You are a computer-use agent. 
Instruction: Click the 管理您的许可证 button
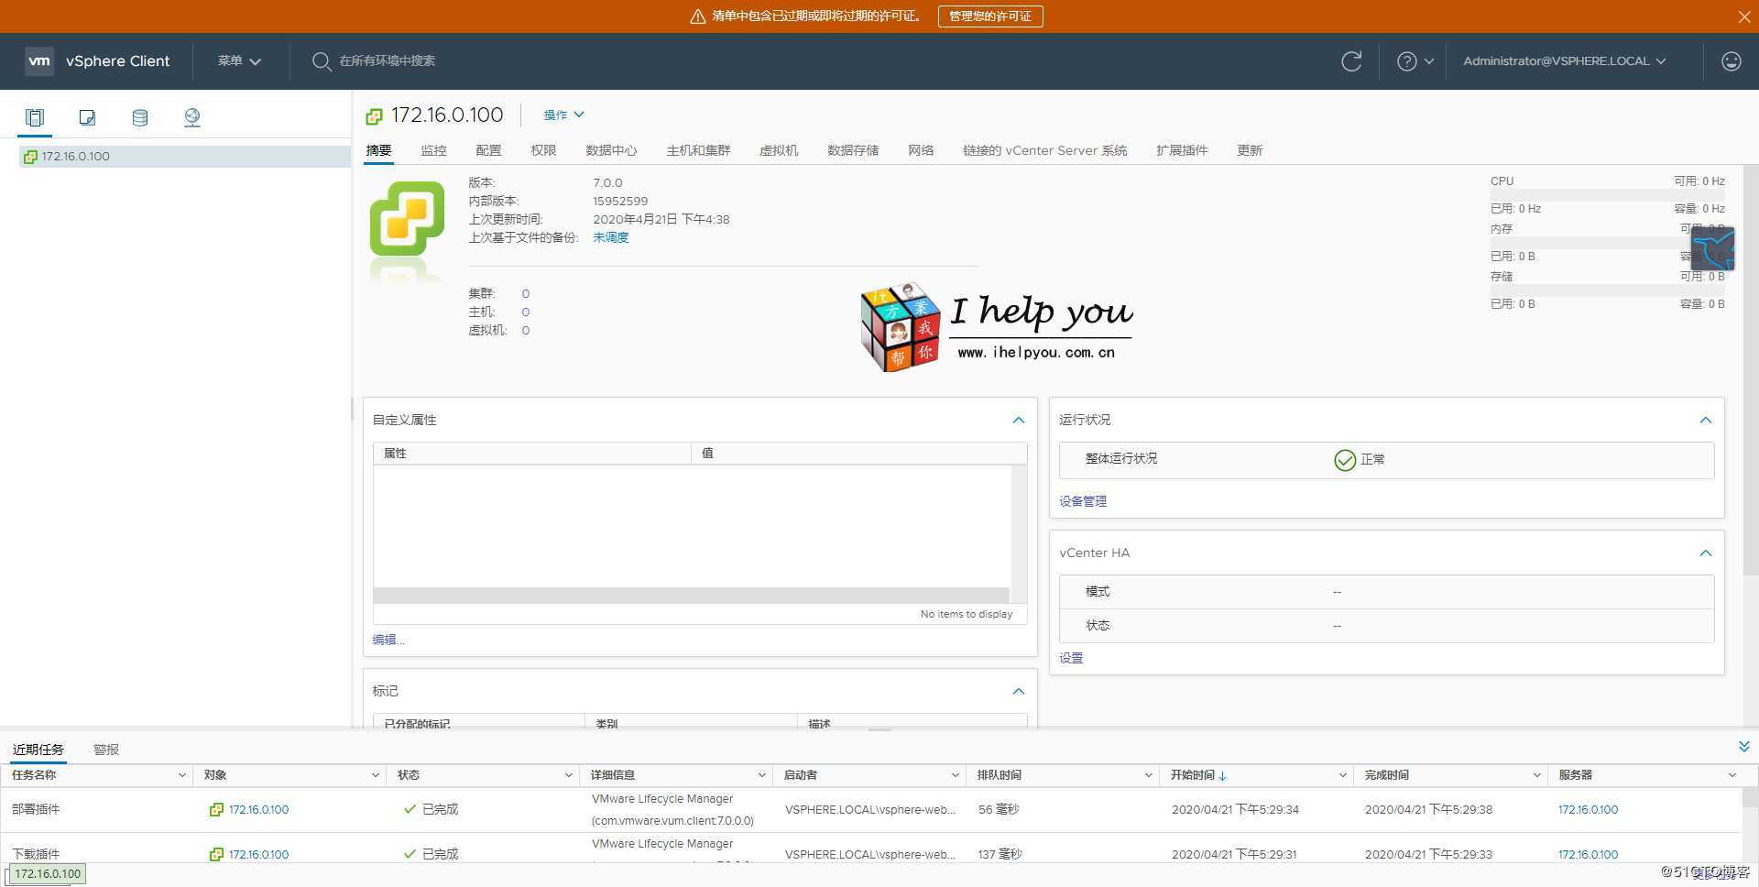point(990,16)
